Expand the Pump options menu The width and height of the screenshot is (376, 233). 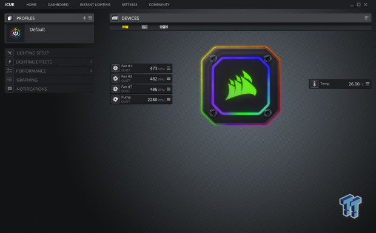tap(169, 99)
